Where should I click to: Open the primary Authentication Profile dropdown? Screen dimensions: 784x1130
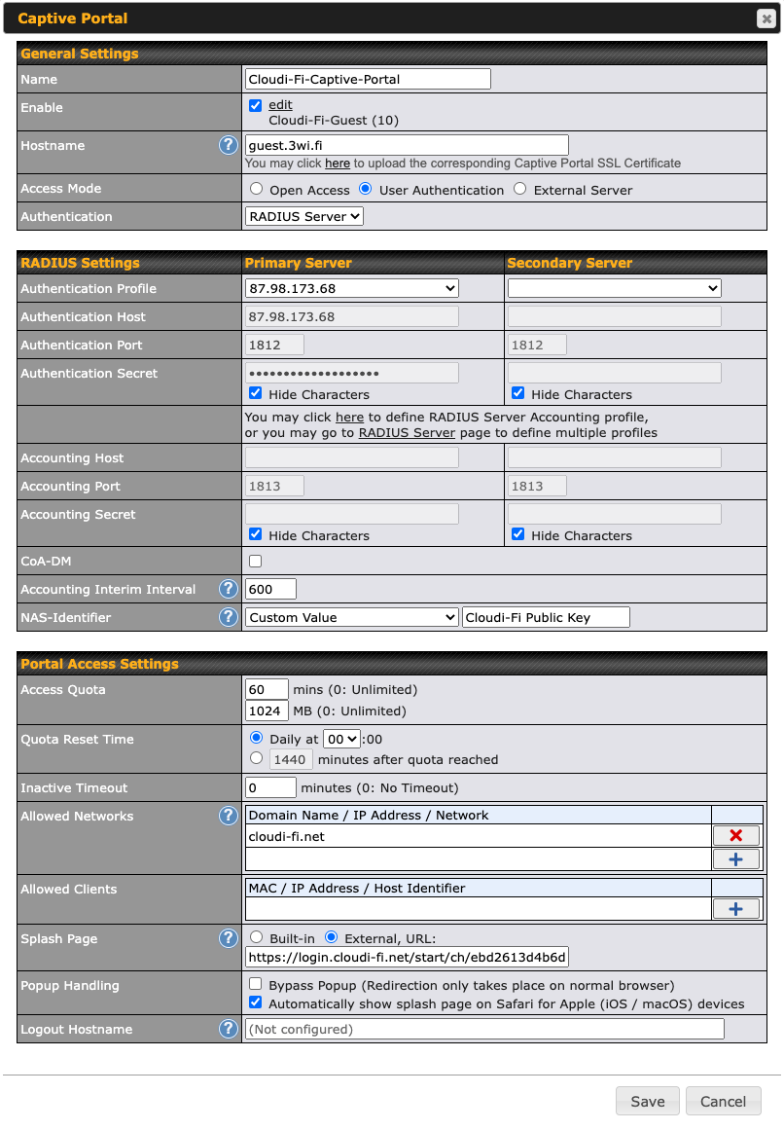coord(352,288)
